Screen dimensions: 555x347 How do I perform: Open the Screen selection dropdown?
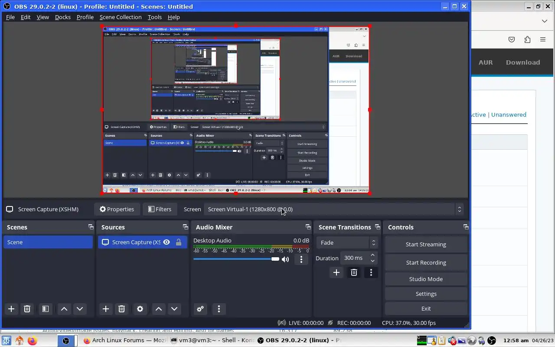333,209
